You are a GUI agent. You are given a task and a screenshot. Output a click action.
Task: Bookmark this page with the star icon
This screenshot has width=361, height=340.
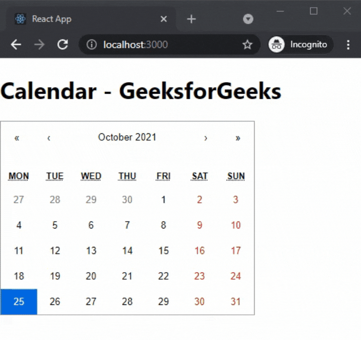point(247,45)
